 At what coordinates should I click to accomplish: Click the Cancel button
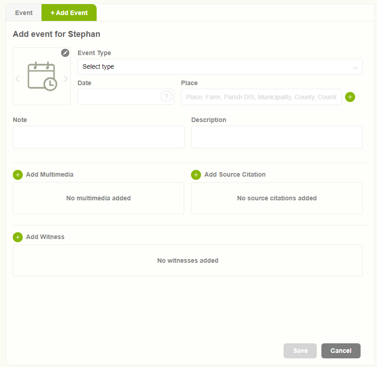[341, 351]
